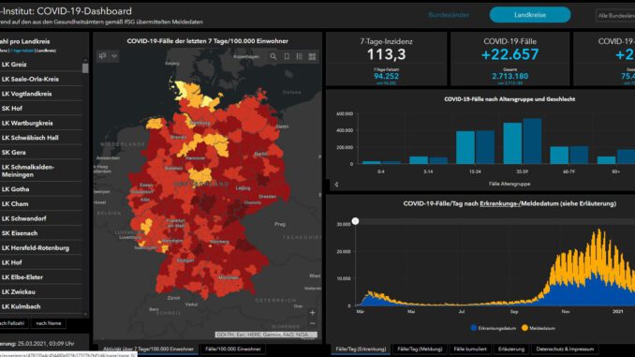Toggle the Erkrankungsdatum legend dot
Image resolution: width=635 pixels, height=357 pixels.
[474, 328]
